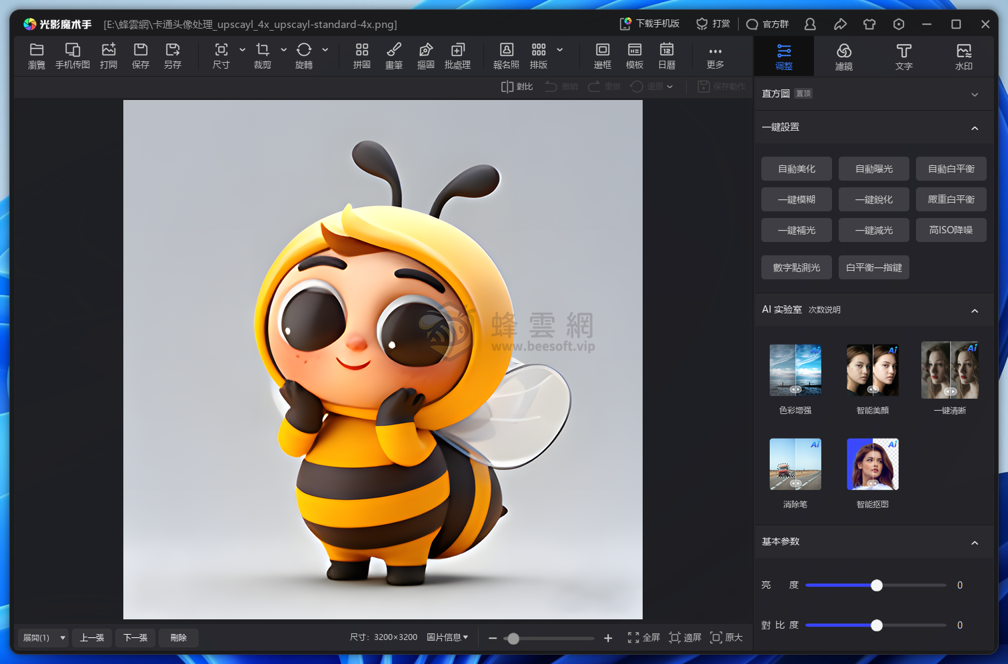Expand the 排版 dropdown arrow
Image resolution: width=1008 pixels, height=664 pixels.
[x=560, y=49]
